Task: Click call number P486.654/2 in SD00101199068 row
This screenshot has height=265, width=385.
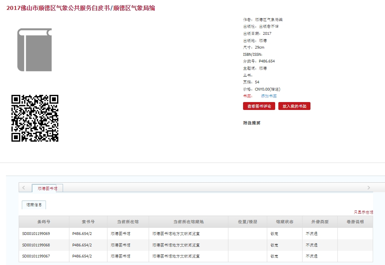Action: (82, 245)
